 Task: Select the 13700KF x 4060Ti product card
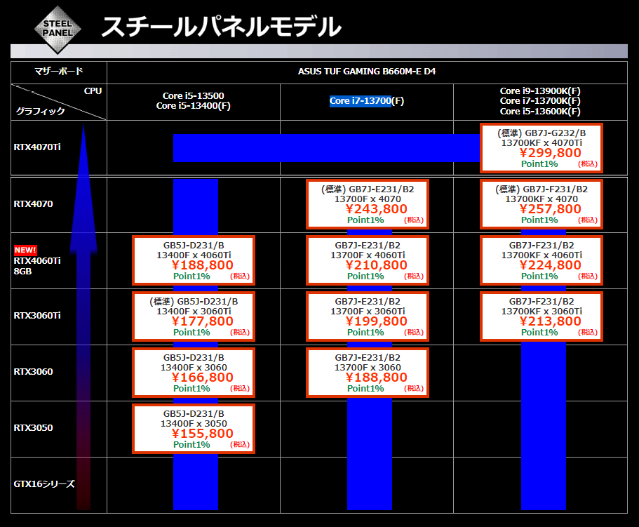tap(542, 260)
